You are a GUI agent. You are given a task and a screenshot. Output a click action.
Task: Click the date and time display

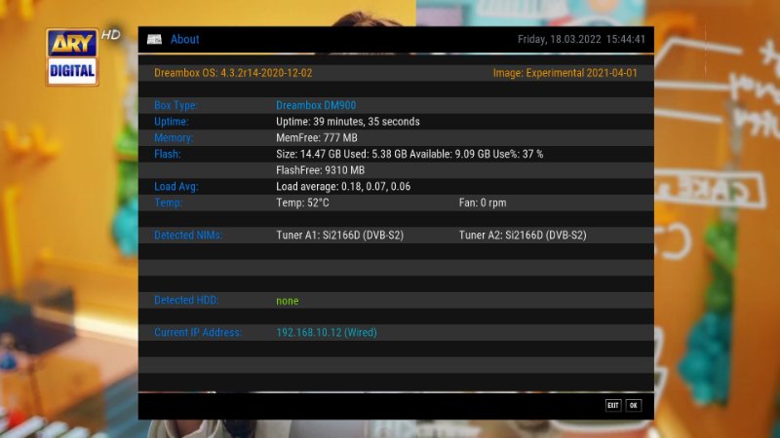(x=582, y=40)
